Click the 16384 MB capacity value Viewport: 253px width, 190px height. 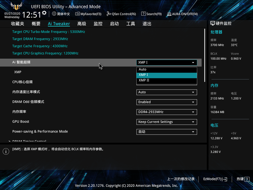(x=217, y=112)
